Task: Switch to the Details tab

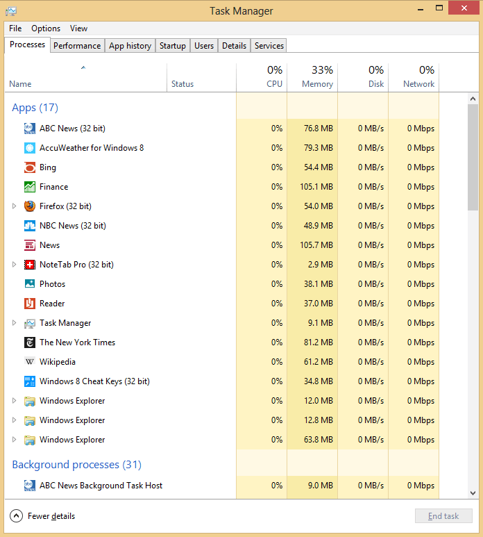Action: tap(234, 46)
